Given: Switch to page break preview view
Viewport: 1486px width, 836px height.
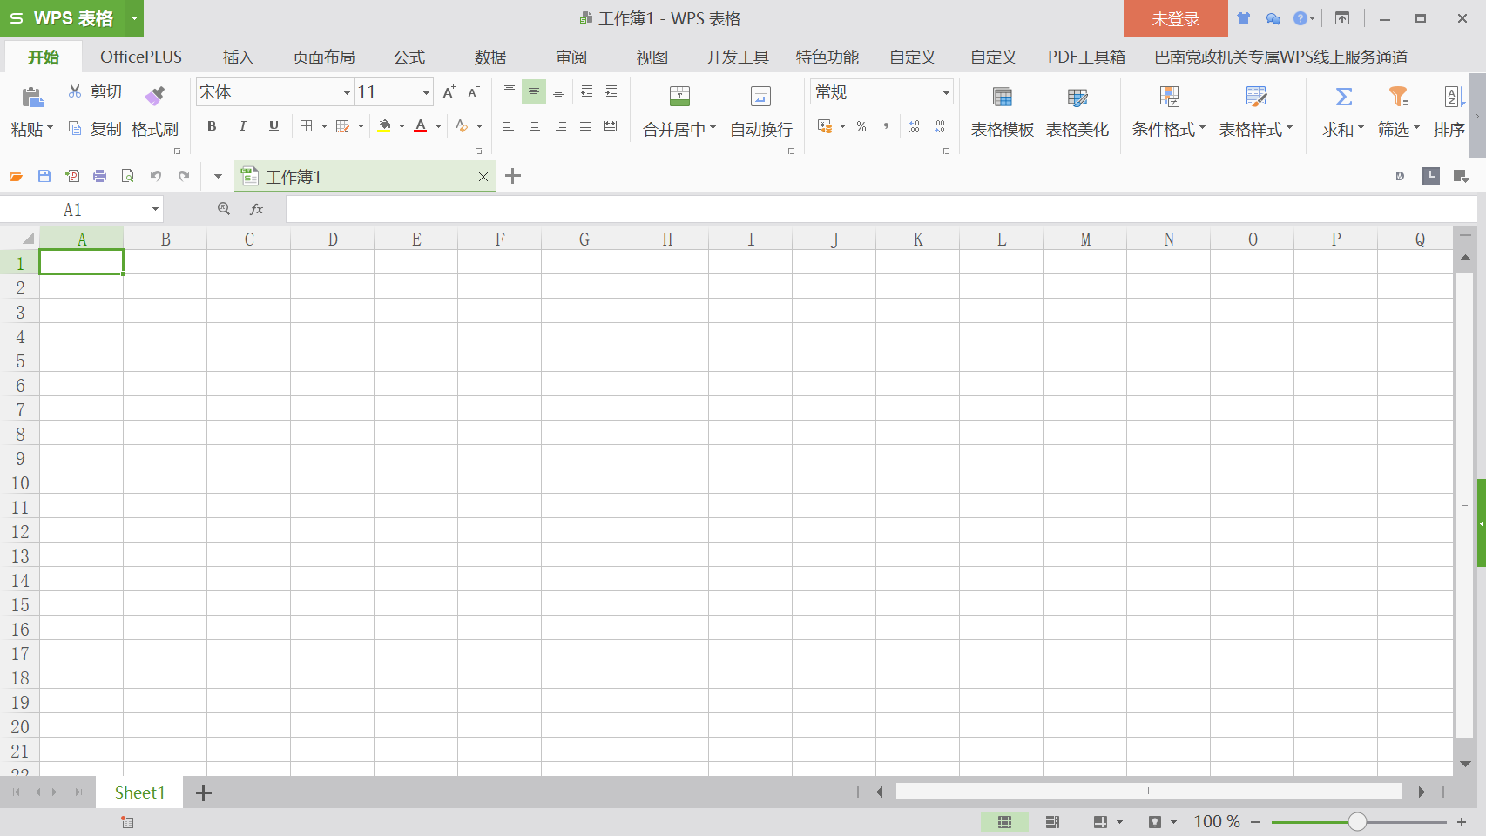Looking at the screenshot, I should 1052,822.
